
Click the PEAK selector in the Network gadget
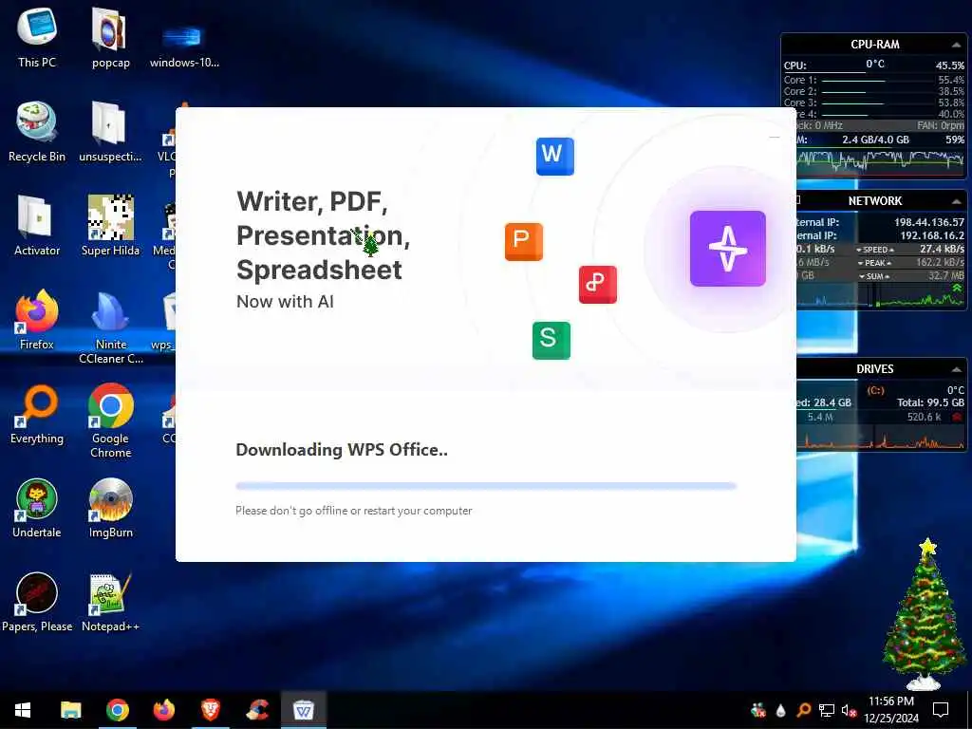874,263
